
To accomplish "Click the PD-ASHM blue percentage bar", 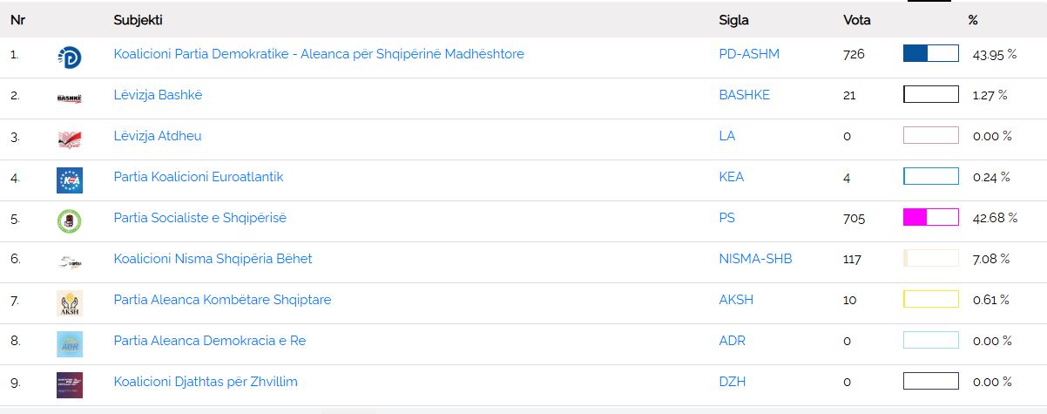I will pyautogui.click(x=930, y=54).
